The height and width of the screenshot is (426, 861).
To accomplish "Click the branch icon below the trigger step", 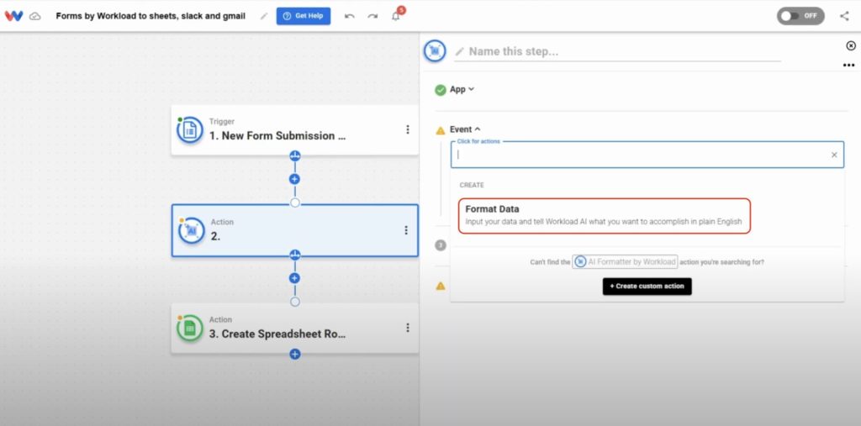I will (x=295, y=156).
